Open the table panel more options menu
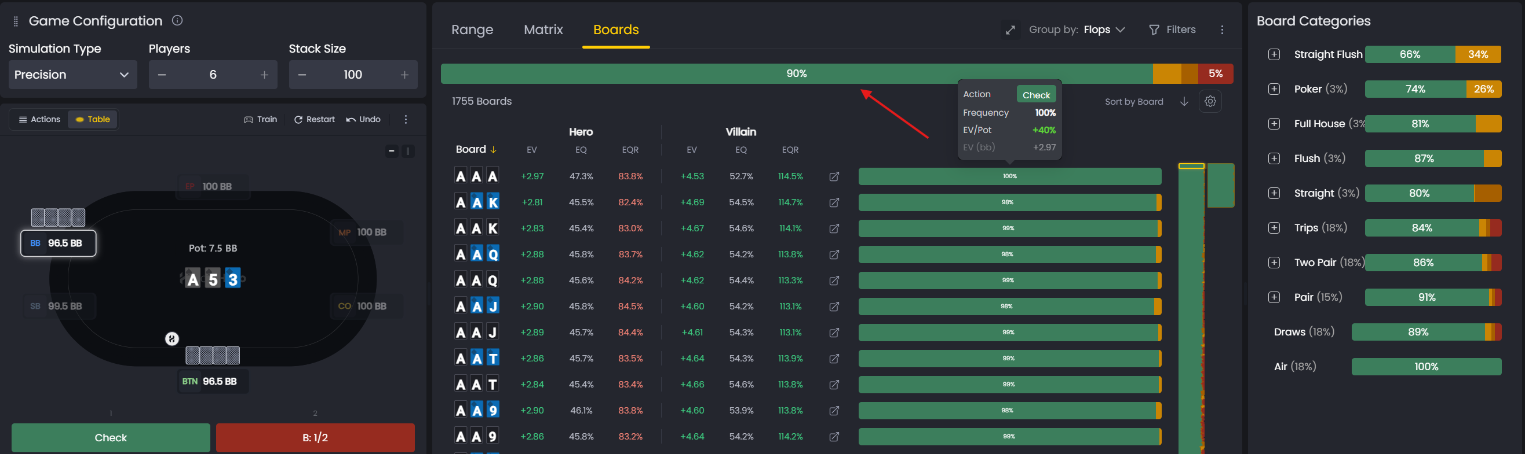 pos(406,119)
